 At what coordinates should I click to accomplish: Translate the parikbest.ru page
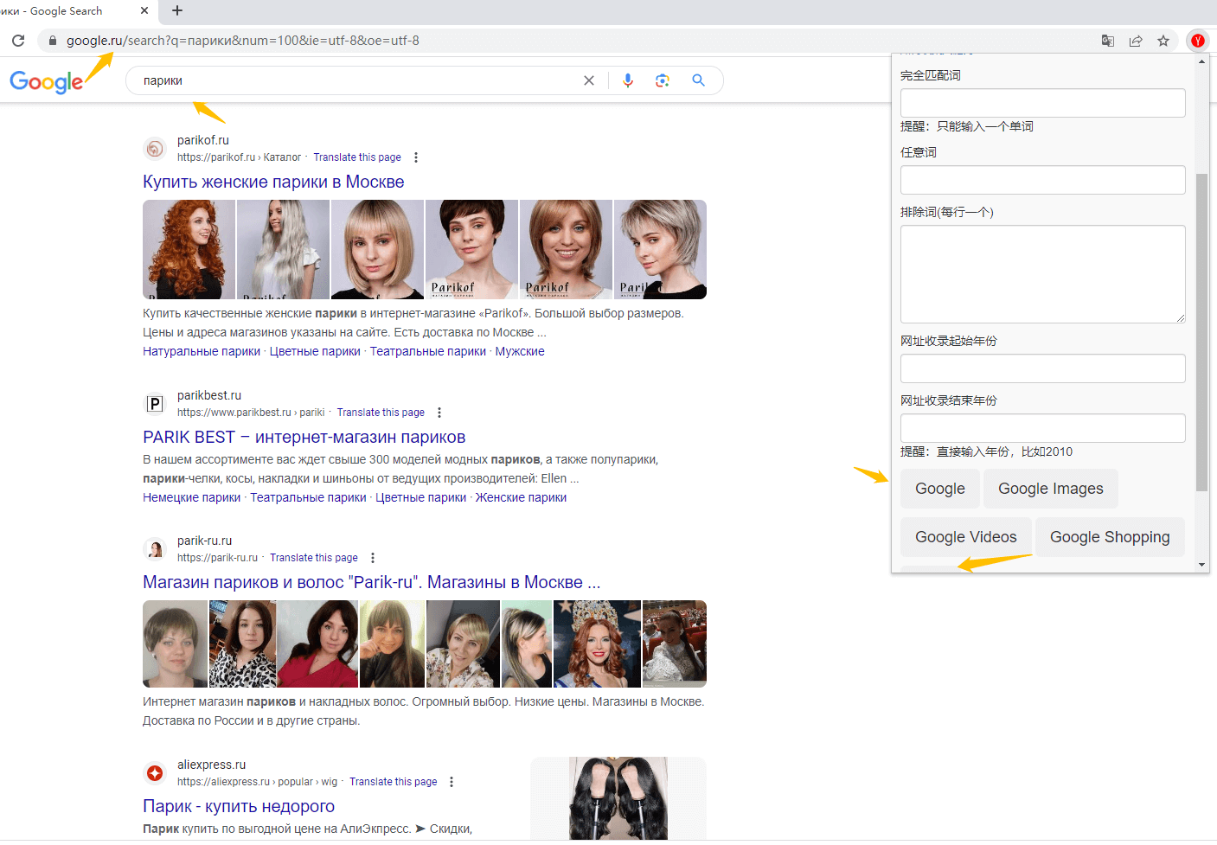(x=381, y=413)
